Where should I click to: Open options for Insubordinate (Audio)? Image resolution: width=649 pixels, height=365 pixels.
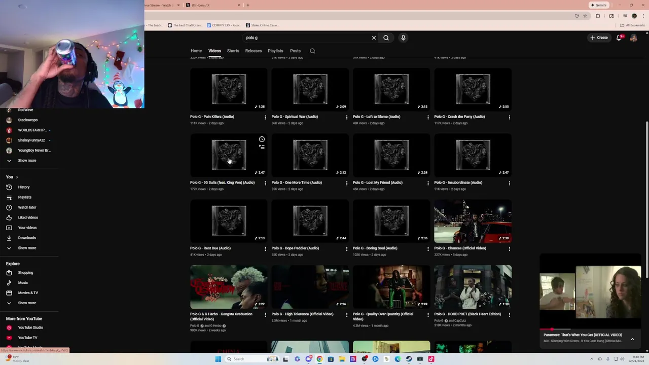(510, 183)
